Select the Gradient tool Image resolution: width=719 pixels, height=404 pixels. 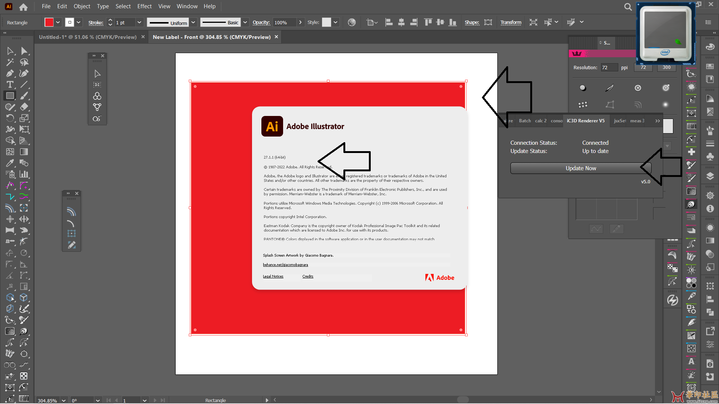tap(24, 152)
